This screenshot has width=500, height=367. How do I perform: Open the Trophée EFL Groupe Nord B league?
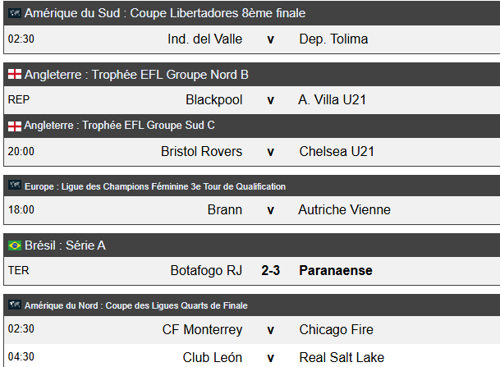pos(136,75)
